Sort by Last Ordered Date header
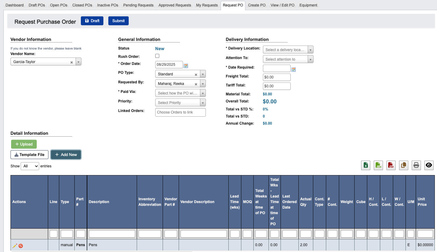The image size is (437, 252). (289, 202)
